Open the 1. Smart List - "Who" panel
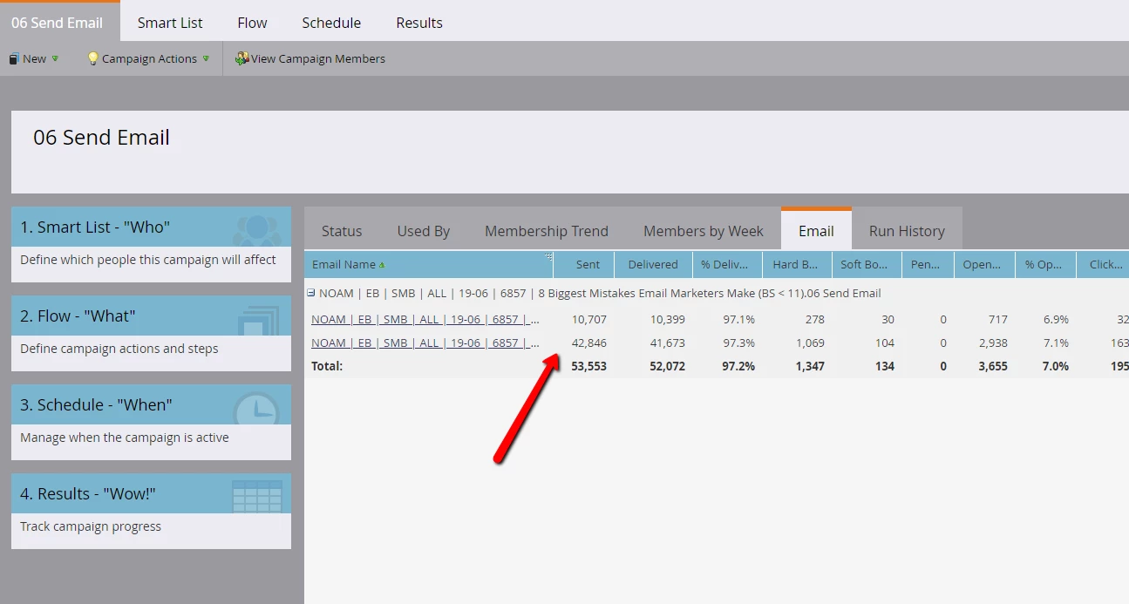Viewport: 1129px width, 604px height. coord(151,244)
